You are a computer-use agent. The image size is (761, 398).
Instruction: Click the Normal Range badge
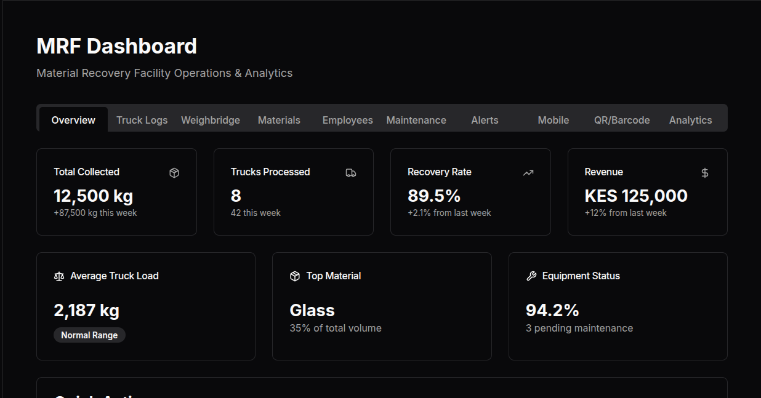89,335
